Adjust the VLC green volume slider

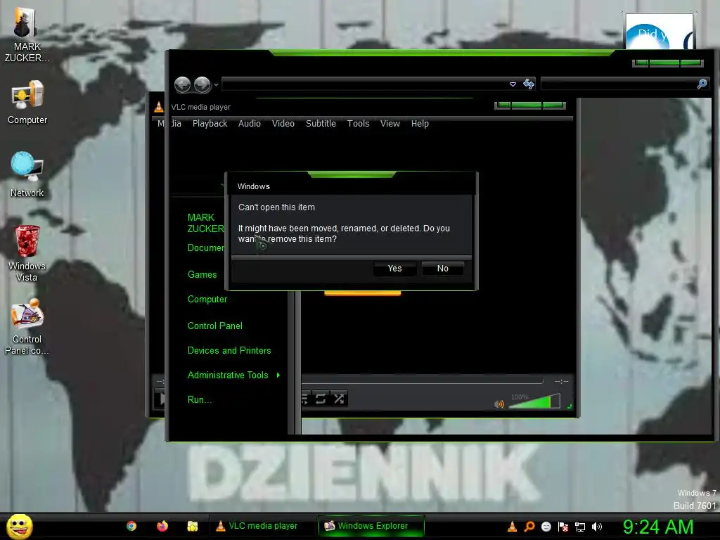[x=535, y=401]
